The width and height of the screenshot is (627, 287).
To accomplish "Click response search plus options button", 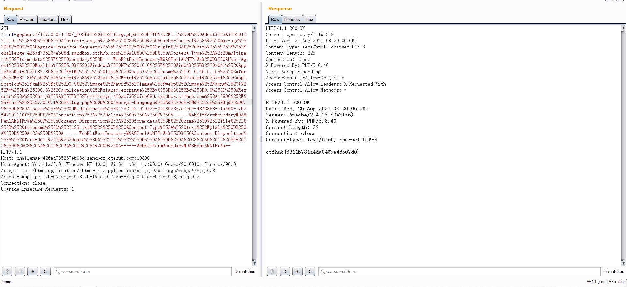I will click(x=298, y=271).
